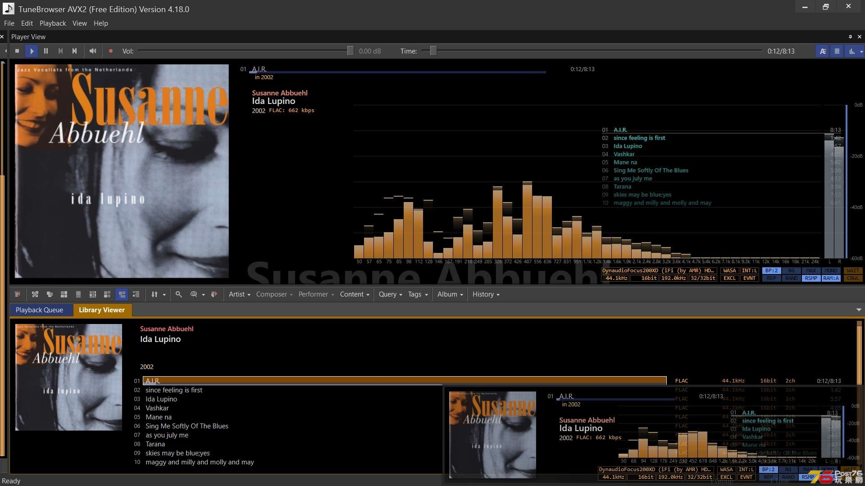Click the list lines icon in player toolbar
The height and width of the screenshot is (486, 865).
tap(837, 51)
